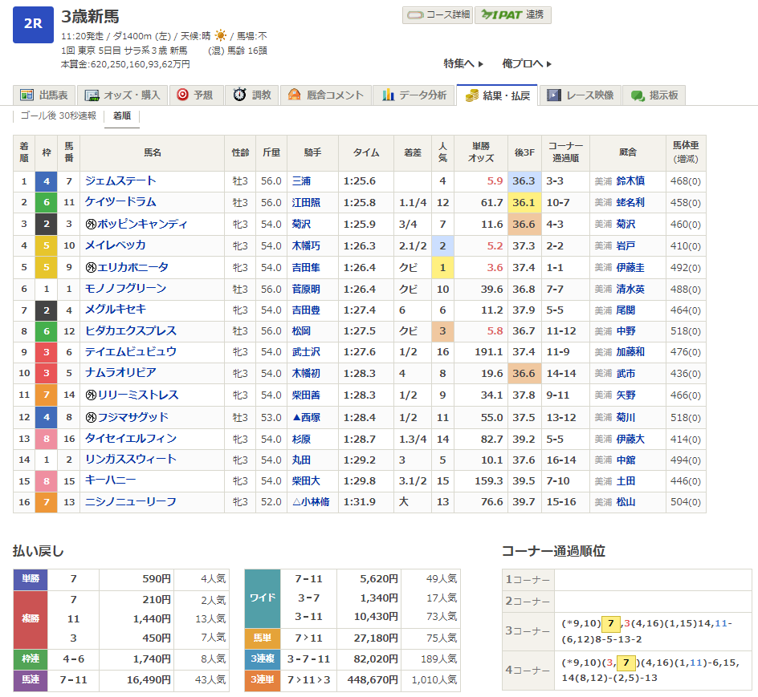Open the IPAT 連携 button

click(512, 15)
